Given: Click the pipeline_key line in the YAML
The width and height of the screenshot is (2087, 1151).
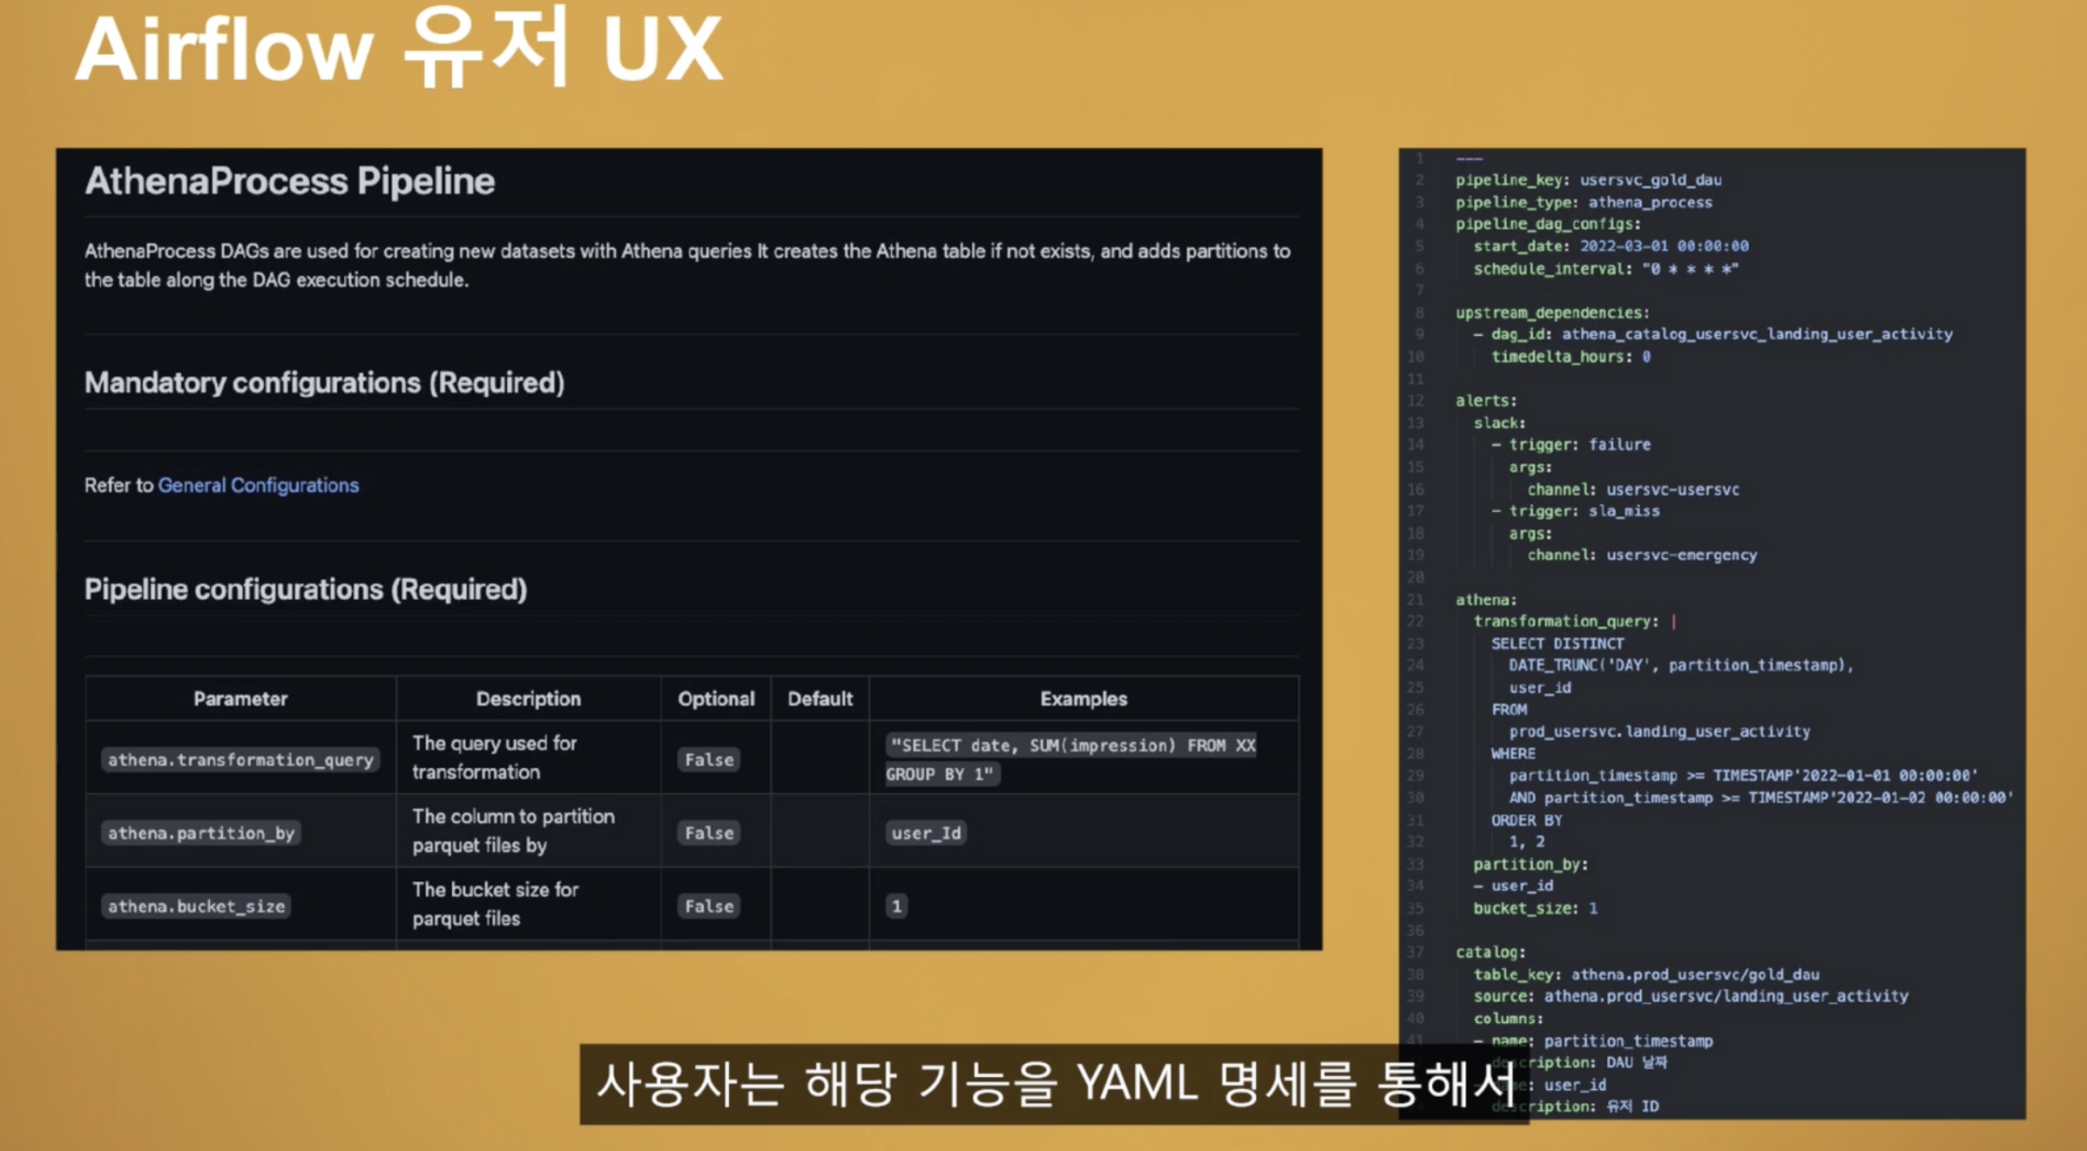Looking at the screenshot, I should [1588, 180].
